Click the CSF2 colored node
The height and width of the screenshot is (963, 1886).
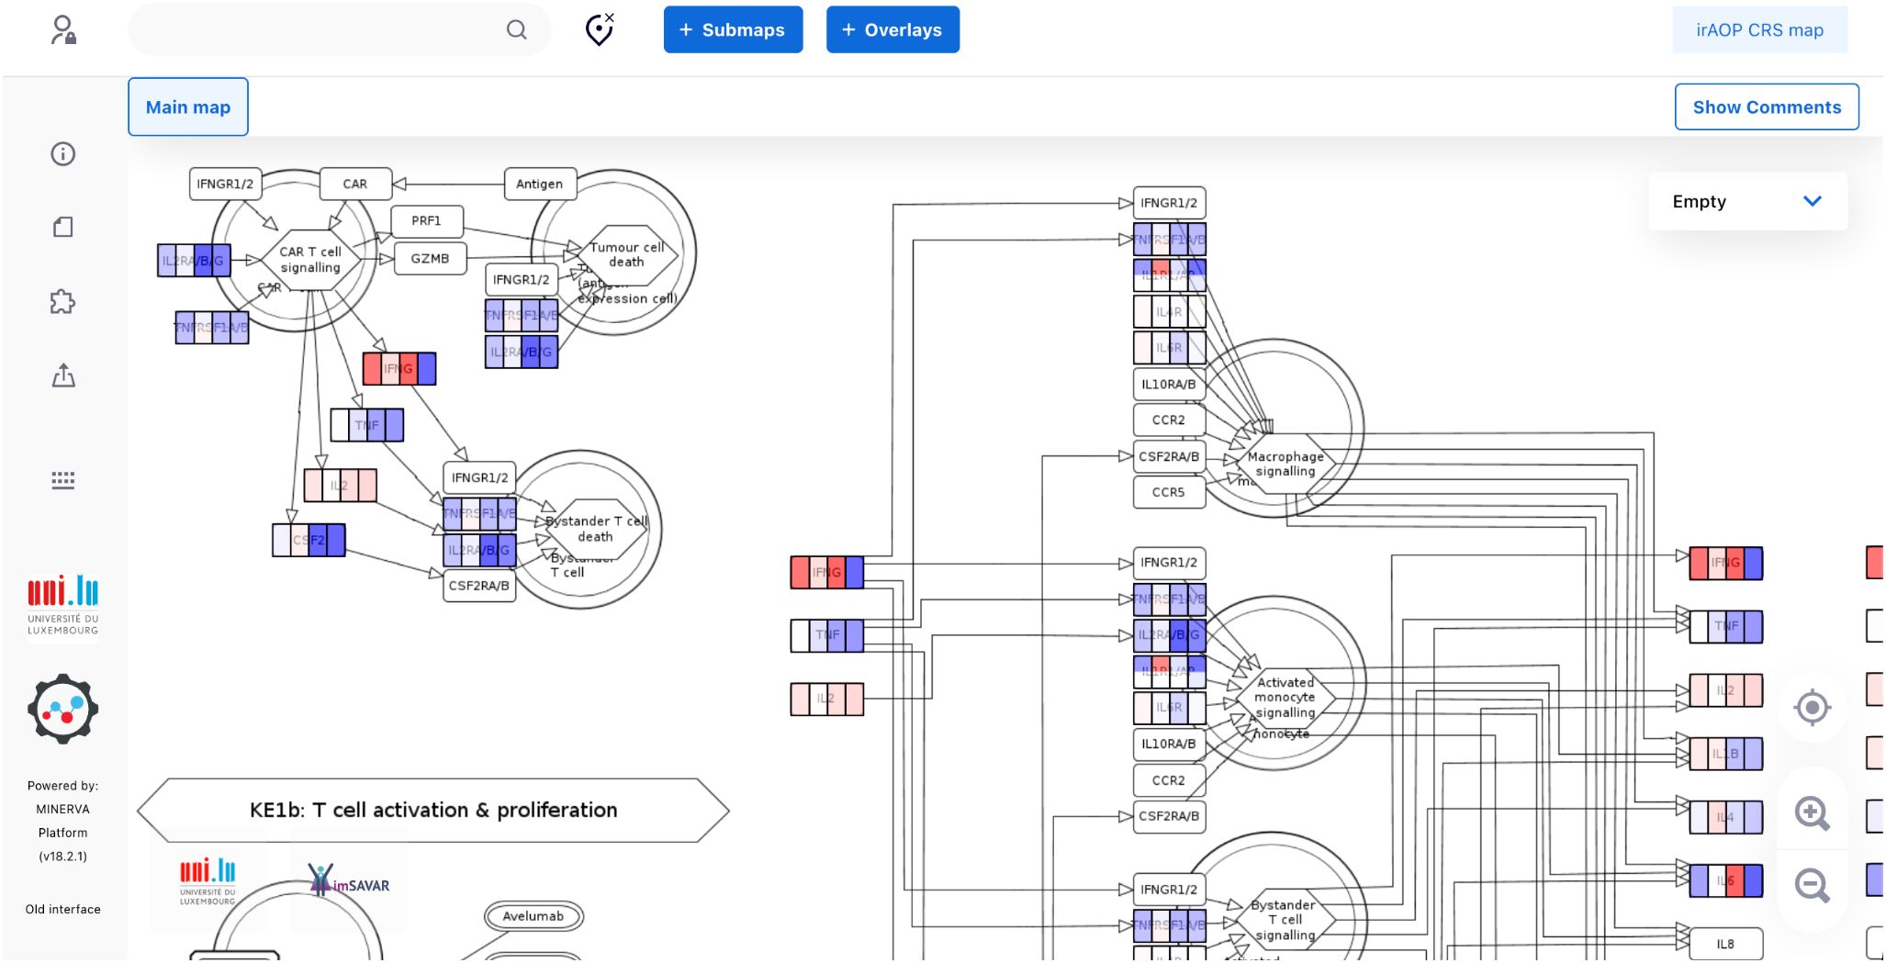[309, 540]
